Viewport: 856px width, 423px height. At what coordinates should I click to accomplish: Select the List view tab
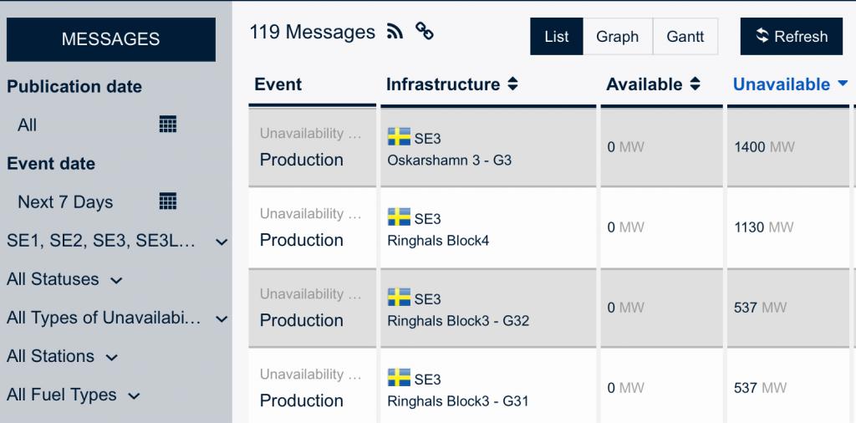pyautogui.click(x=556, y=37)
